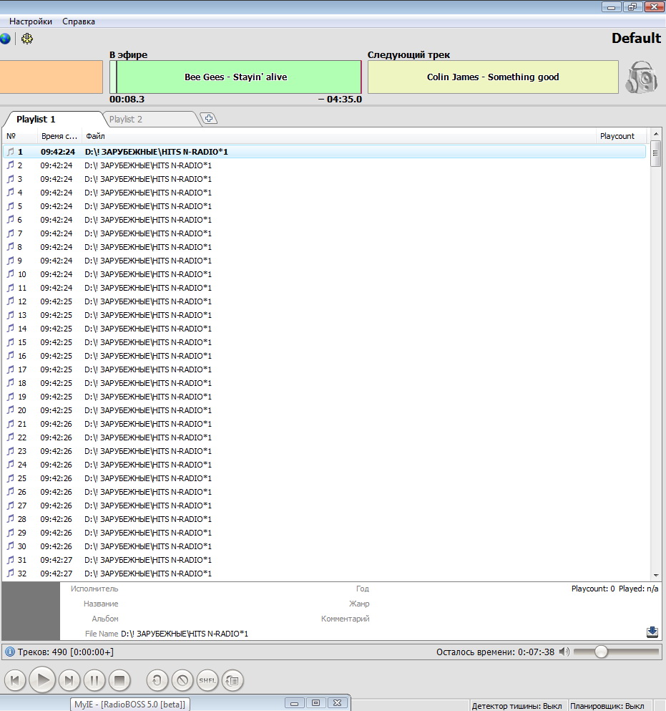Screen dimensions: 666x711
Task: Click the Default profile title
Action: (x=636, y=38)
